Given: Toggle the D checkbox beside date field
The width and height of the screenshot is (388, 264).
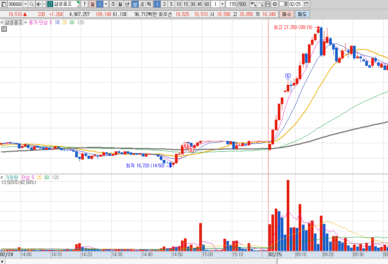Looking at the screenshot, I should [x=282, y=4].
